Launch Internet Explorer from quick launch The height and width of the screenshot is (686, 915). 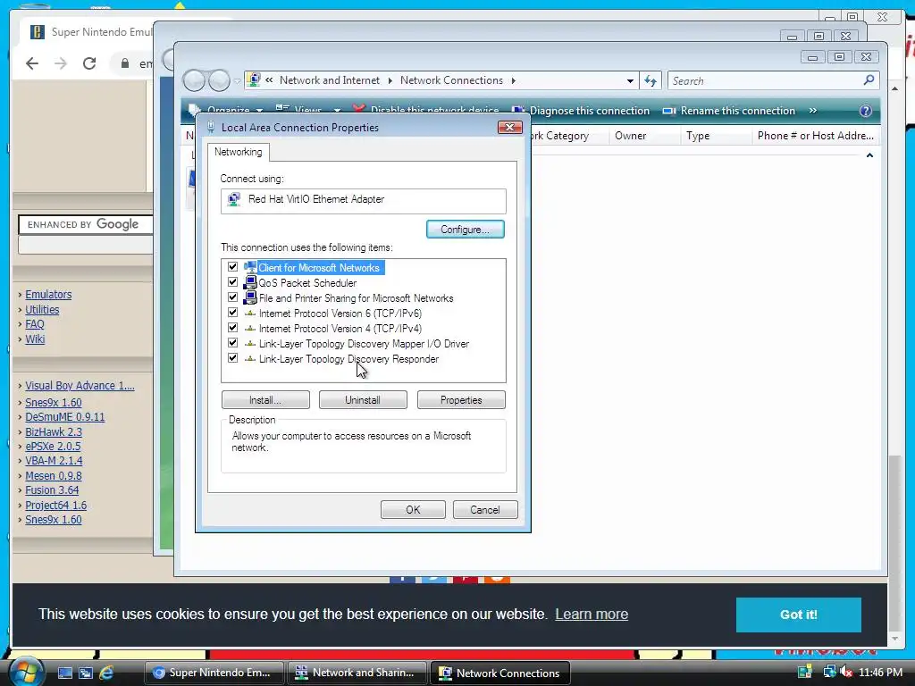coord(106,673)
